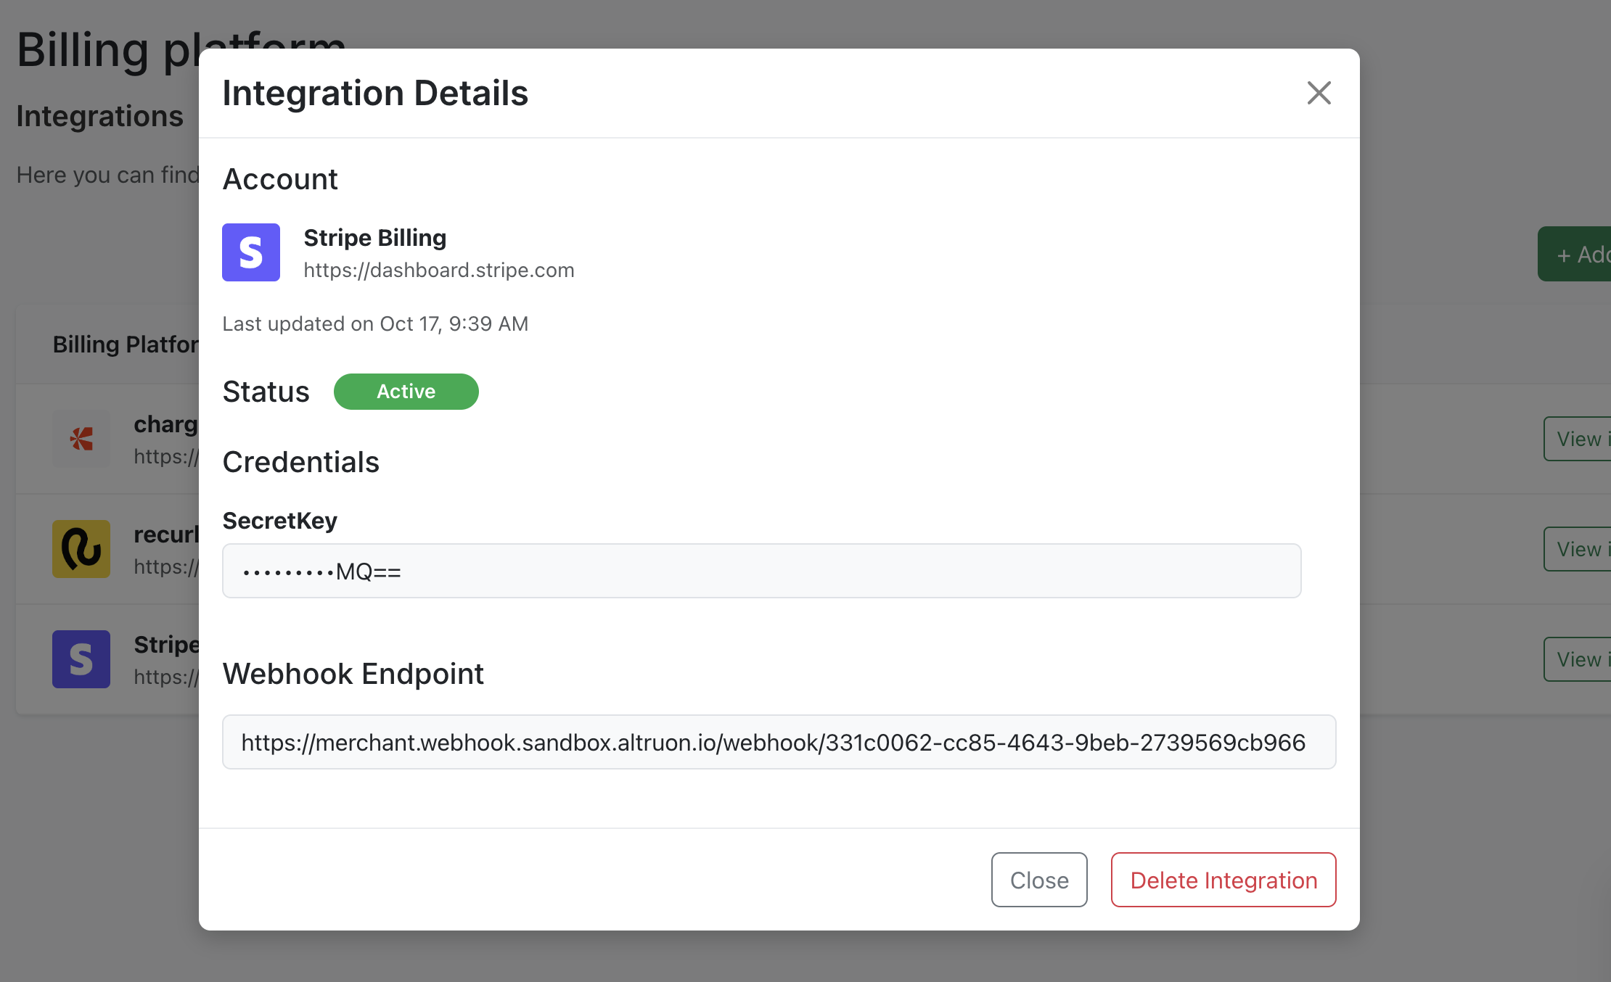Open View button for Recurly row
This screenshot has height=982, width=1611.
pos(1579,549)
